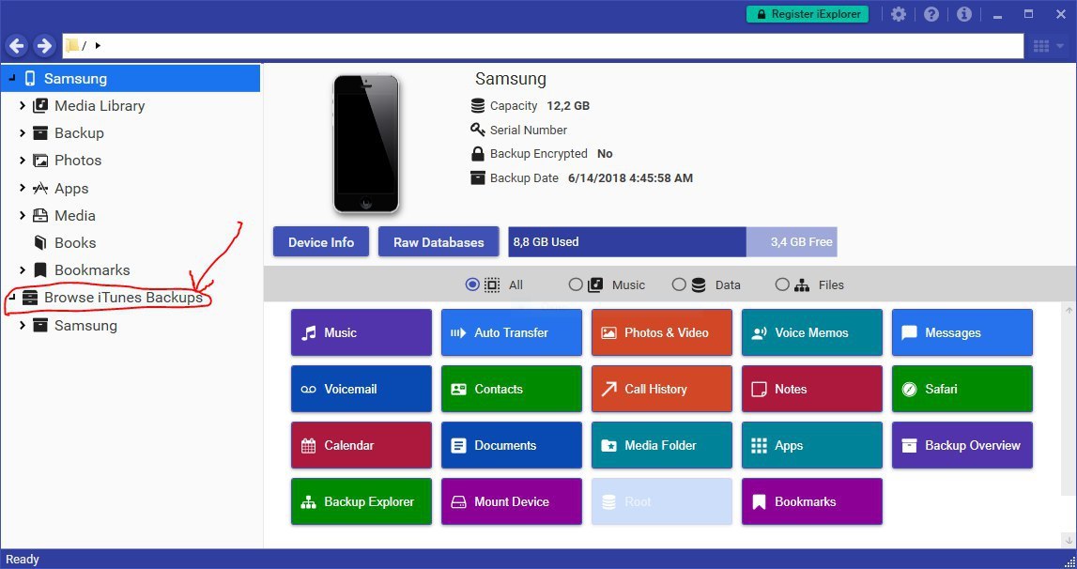Open the Voice Memos tile
This screenshot has width=1077, height=569.
click(x=811, y=332)
